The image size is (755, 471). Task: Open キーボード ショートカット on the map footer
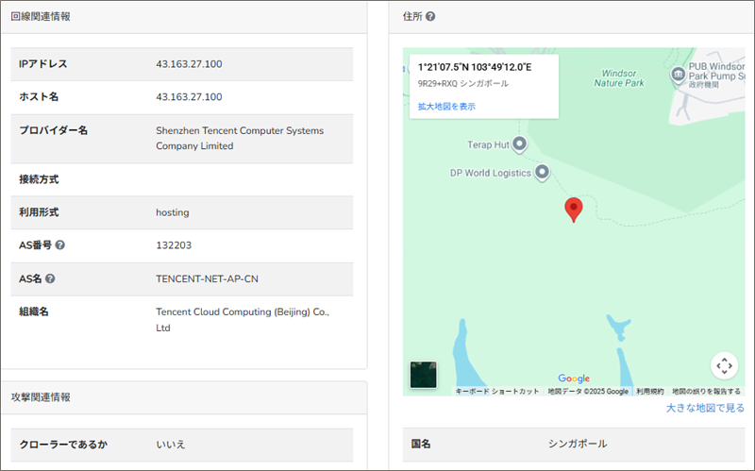497,391
